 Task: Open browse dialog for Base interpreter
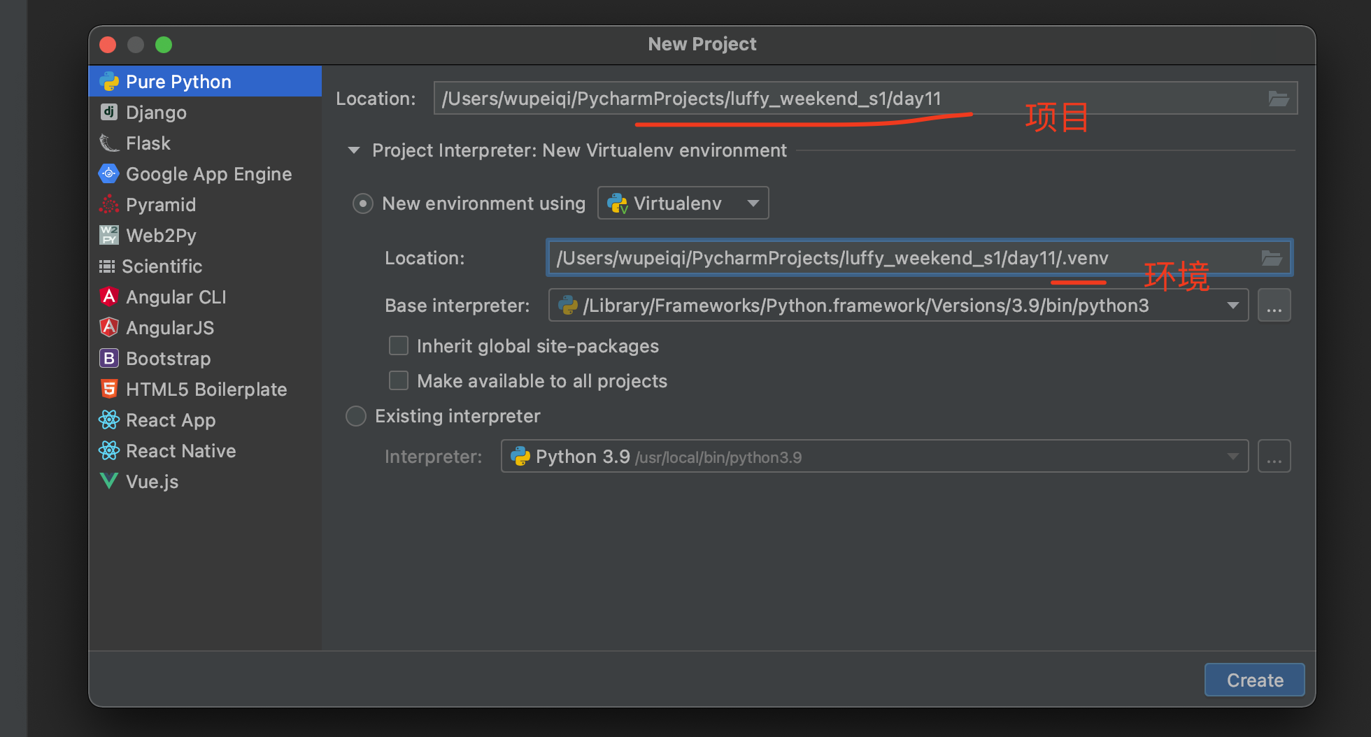(1274, 306)
